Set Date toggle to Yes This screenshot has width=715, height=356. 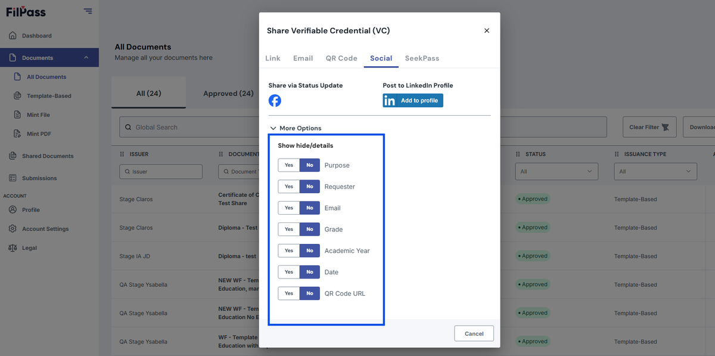click(x=289, y=272)
